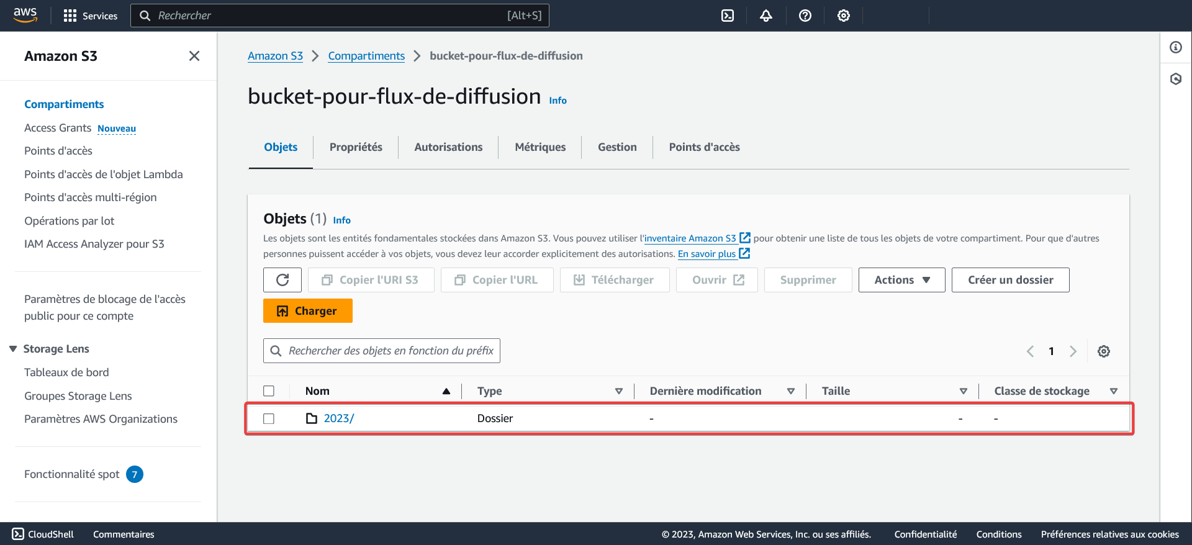
Task: Click Copier l'URL button
Action: pos(497,280)
